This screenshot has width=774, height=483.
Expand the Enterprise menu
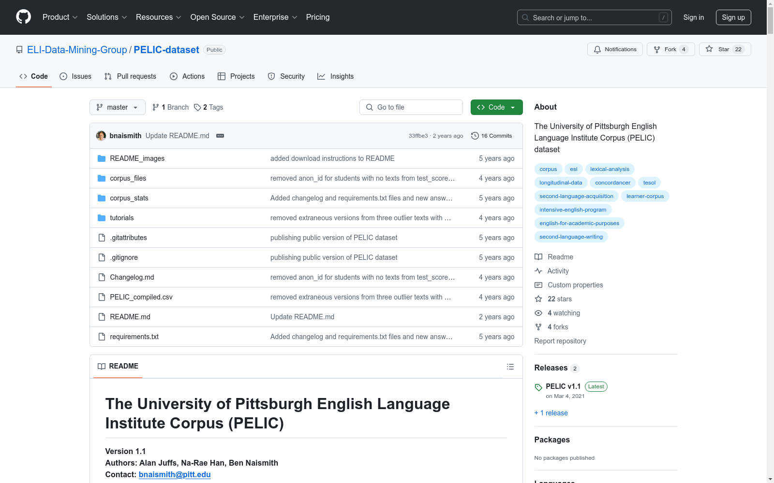(275, 17)
